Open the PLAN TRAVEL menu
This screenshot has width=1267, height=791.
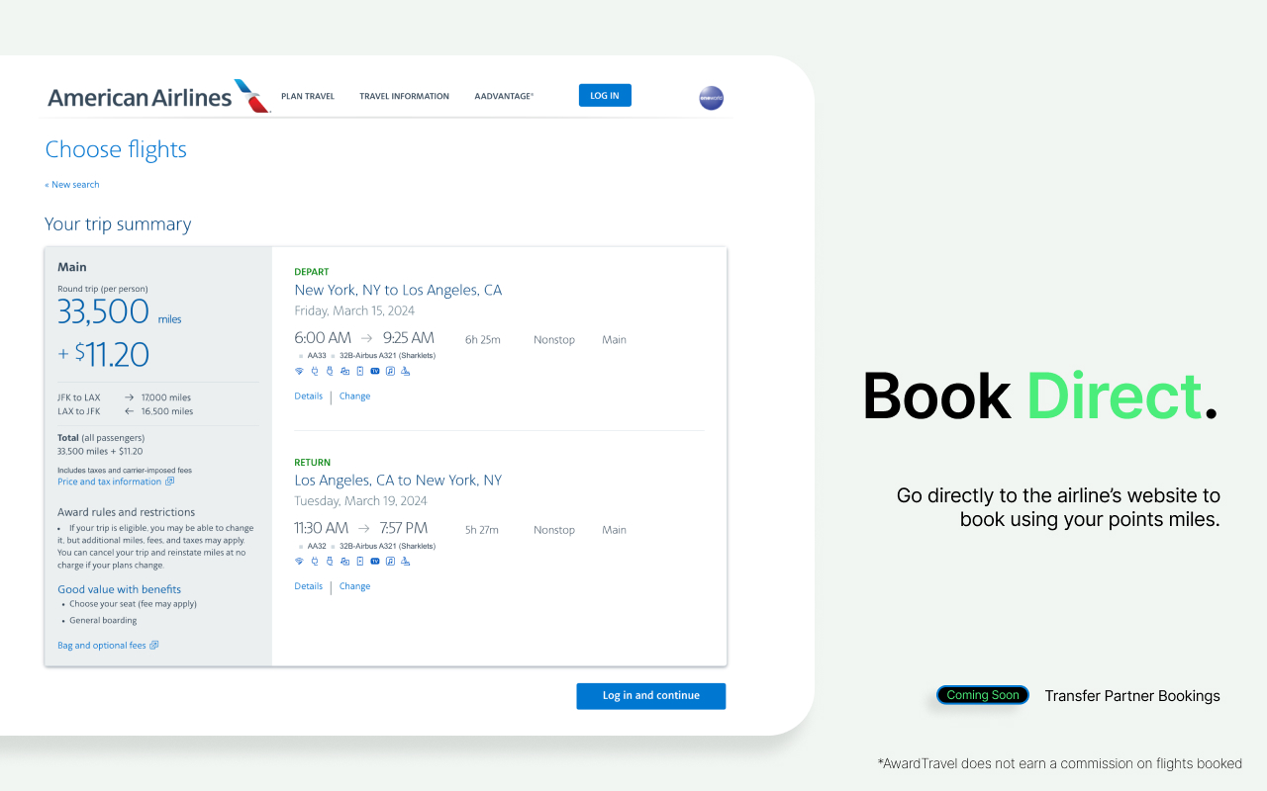[308, 96]
